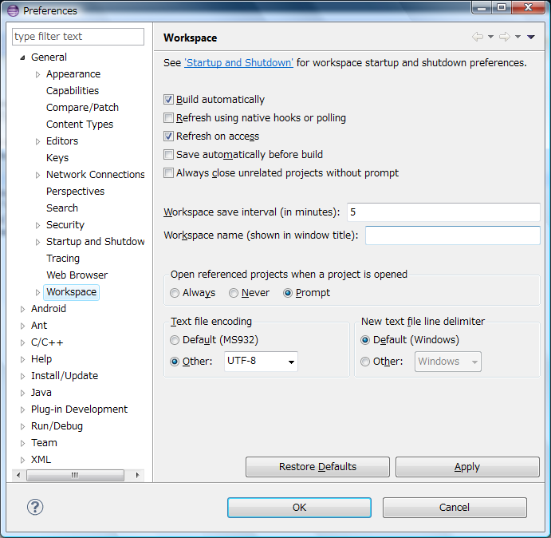Check Always close unrelated projects without prompt
The image size is (551, 538).
click(169, 172)
